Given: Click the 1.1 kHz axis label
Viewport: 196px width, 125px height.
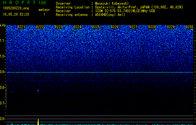Looking at the screenshot, I should pos(2,41).
